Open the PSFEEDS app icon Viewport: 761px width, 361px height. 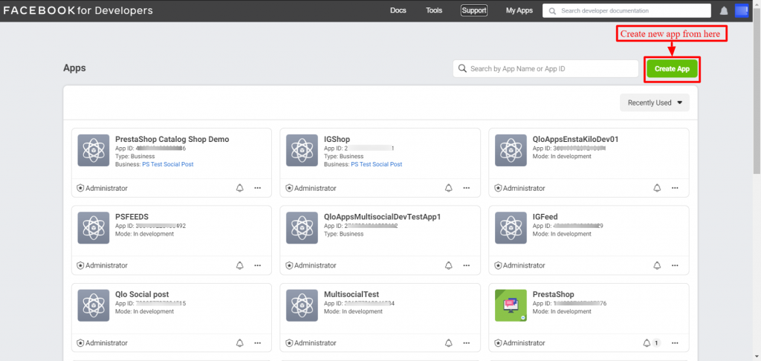click(93, 227)
